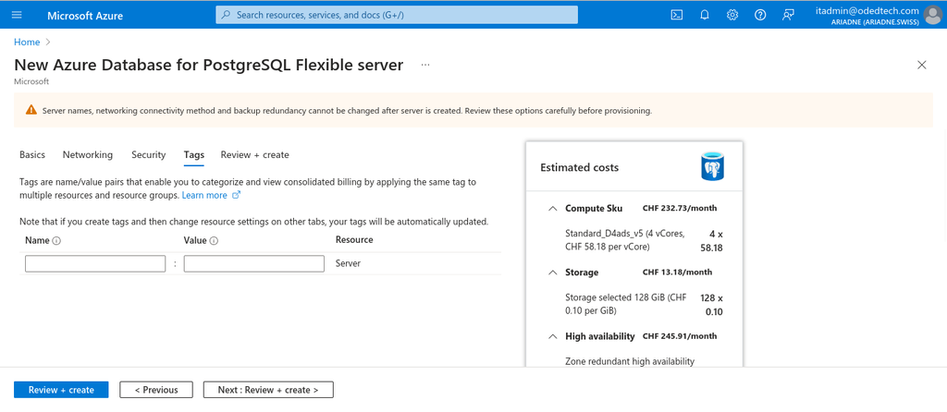Click 'Zone redundant high availability' text
This screenshot has height=412, width=947.
(x=630, y=361)
